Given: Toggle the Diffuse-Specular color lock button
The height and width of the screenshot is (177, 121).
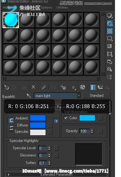Looking at the screenshot, I should [11, 128].
